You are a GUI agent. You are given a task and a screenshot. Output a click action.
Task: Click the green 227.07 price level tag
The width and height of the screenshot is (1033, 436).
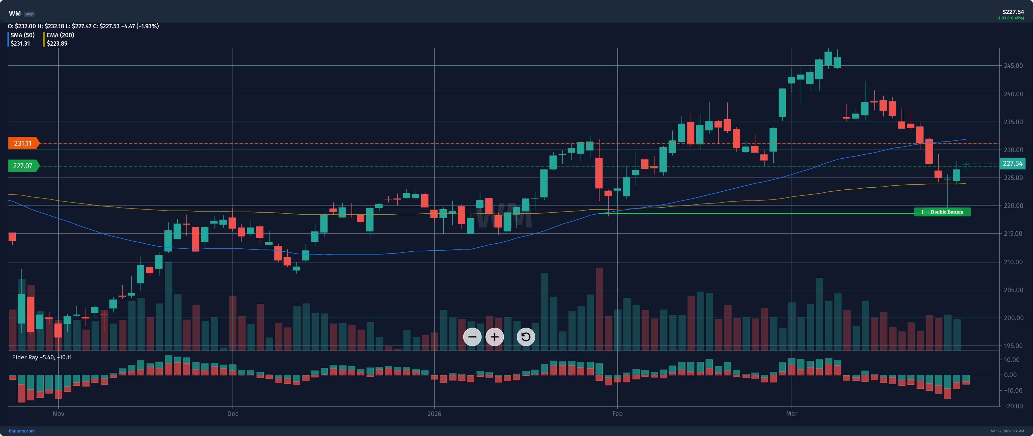(23, 166)
